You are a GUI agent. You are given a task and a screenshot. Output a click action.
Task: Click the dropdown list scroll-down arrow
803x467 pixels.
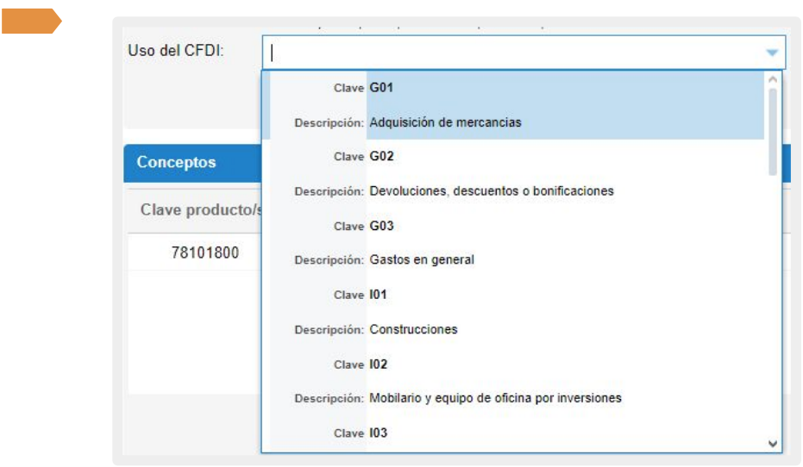click(x=773, y=444)
